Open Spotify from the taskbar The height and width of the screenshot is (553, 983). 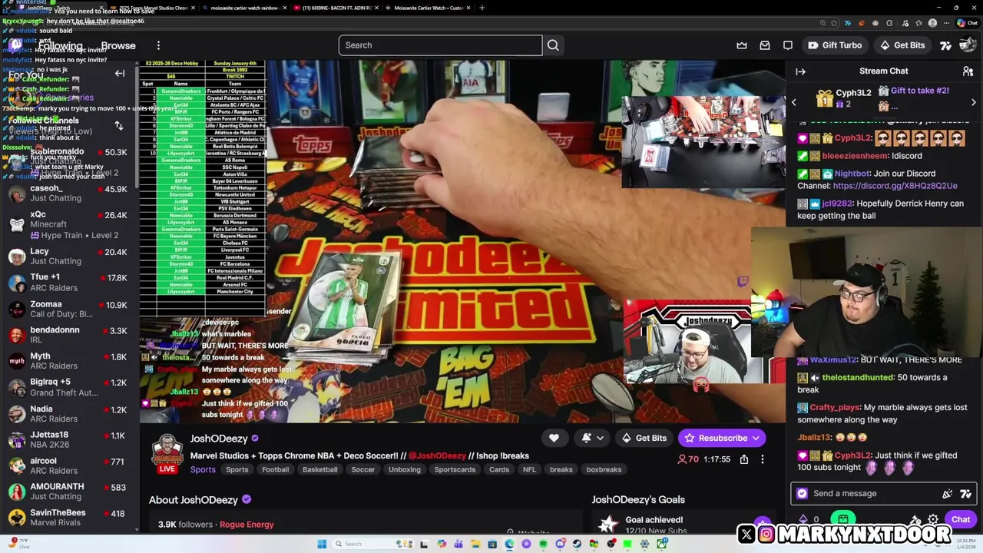click(543, 544)
